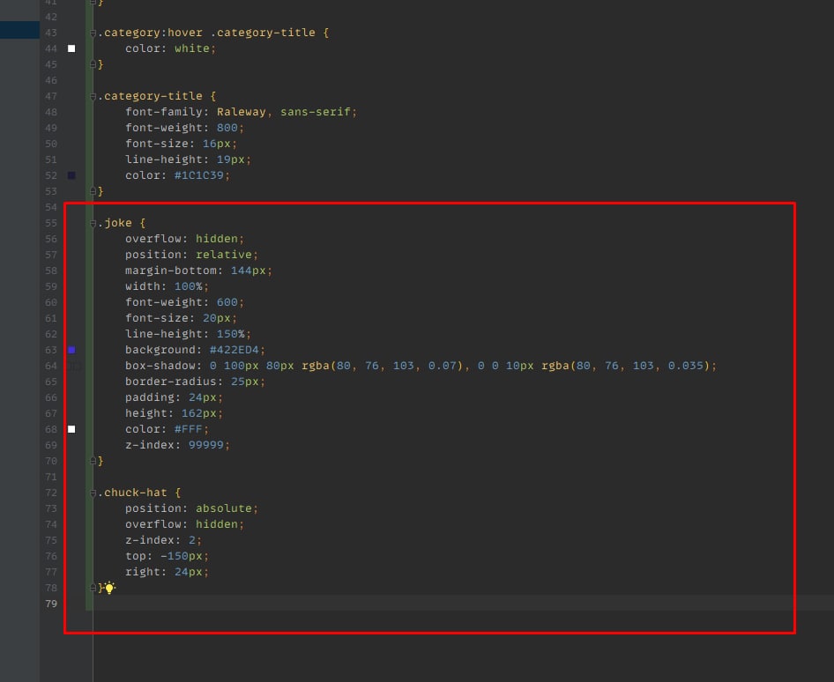
Task: Click line number 79 in gutter
Action: 51,604
